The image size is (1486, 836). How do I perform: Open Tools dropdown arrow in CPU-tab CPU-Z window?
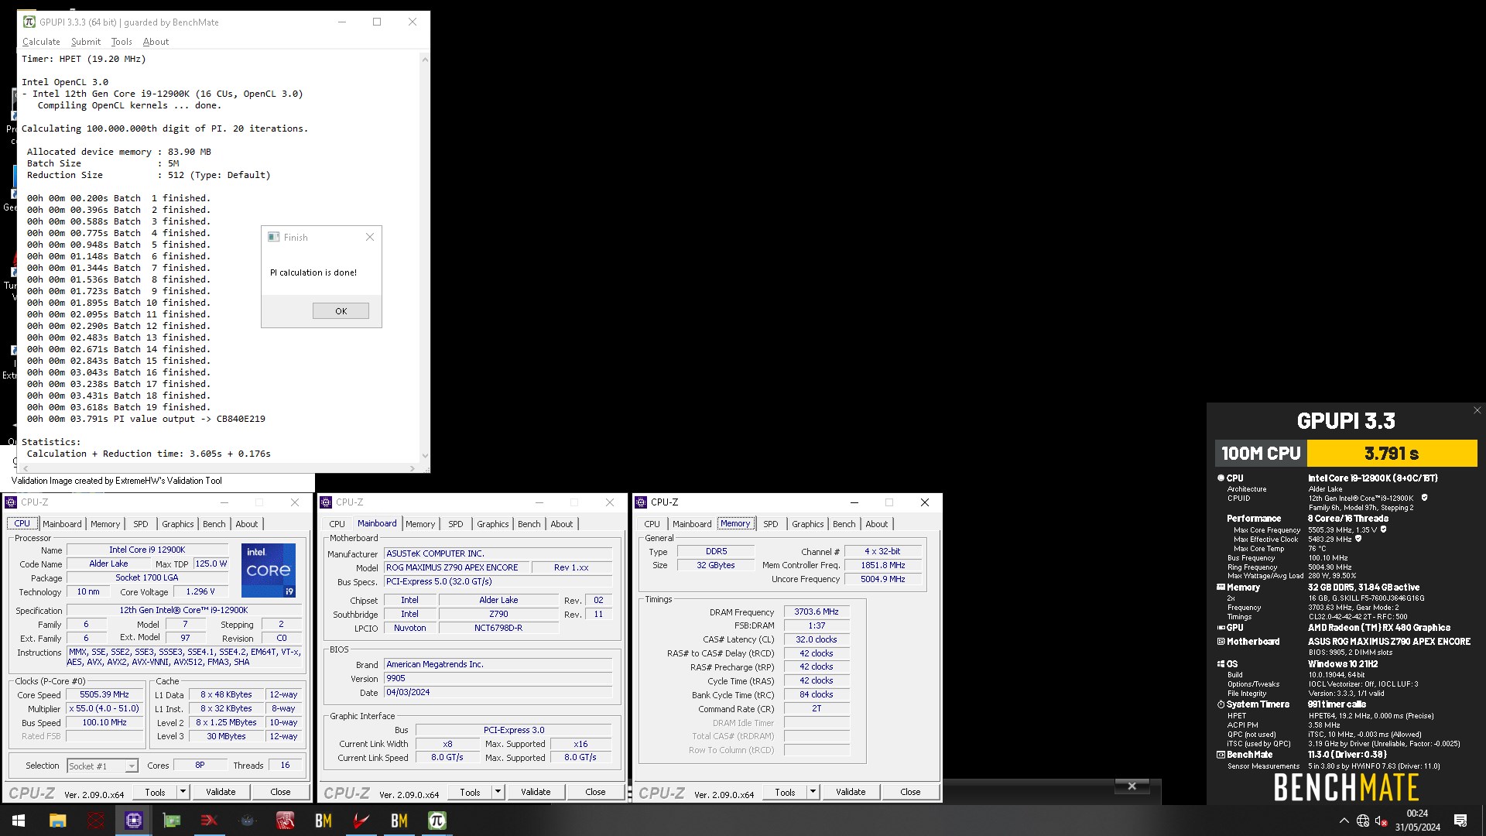click(183, 792)
